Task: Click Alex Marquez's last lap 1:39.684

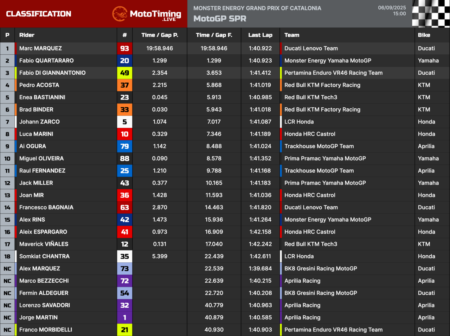Action: [x=260, y=269]
